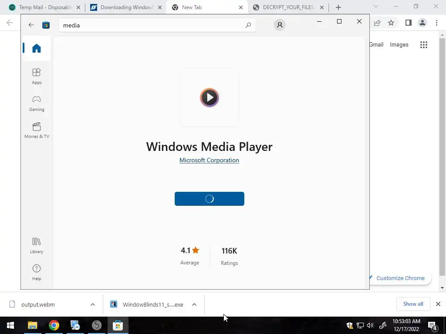Click Microsoft Store taskbar icon

pyautogui.click(x=118, y=325)
